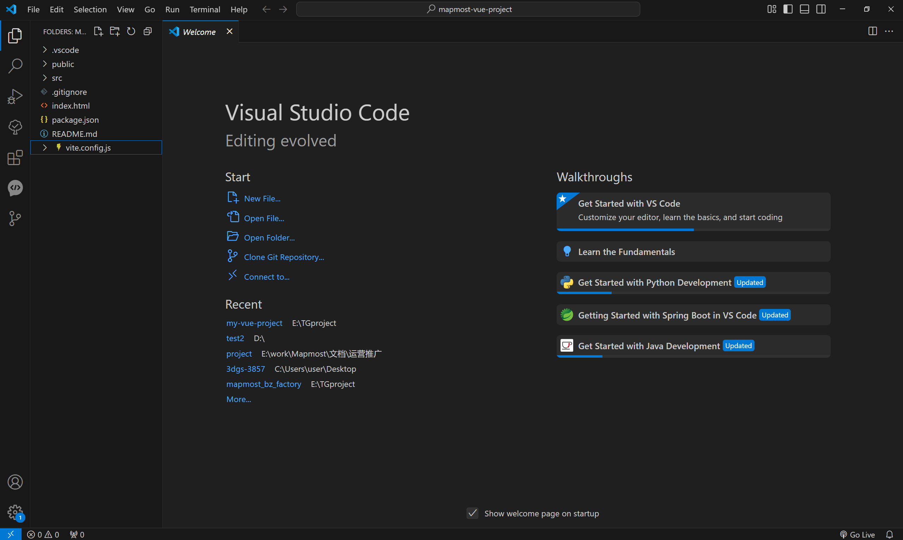
Task: Go back with the navigation arrow
Action: [x=266, y=9]
